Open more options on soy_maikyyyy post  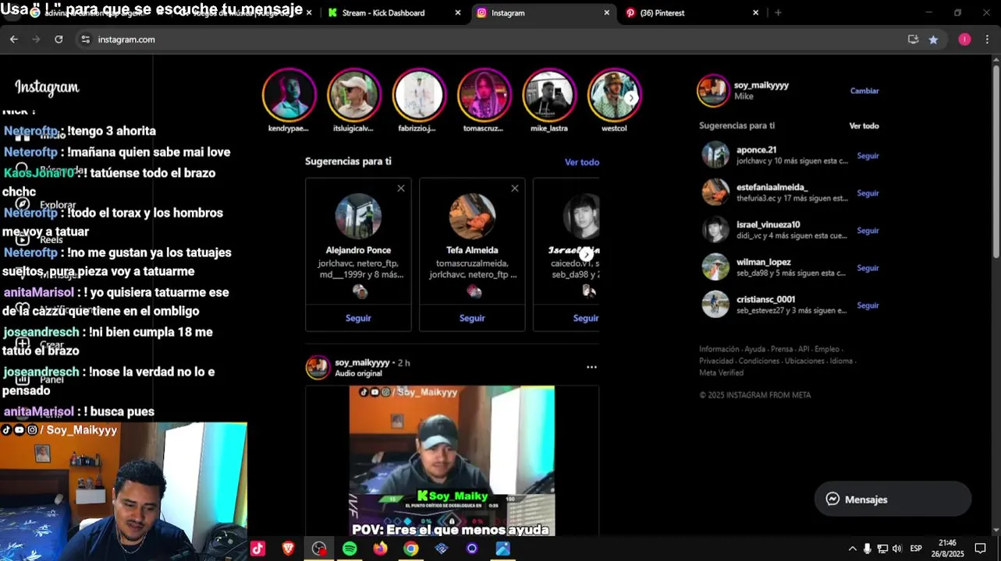[591, 367]
